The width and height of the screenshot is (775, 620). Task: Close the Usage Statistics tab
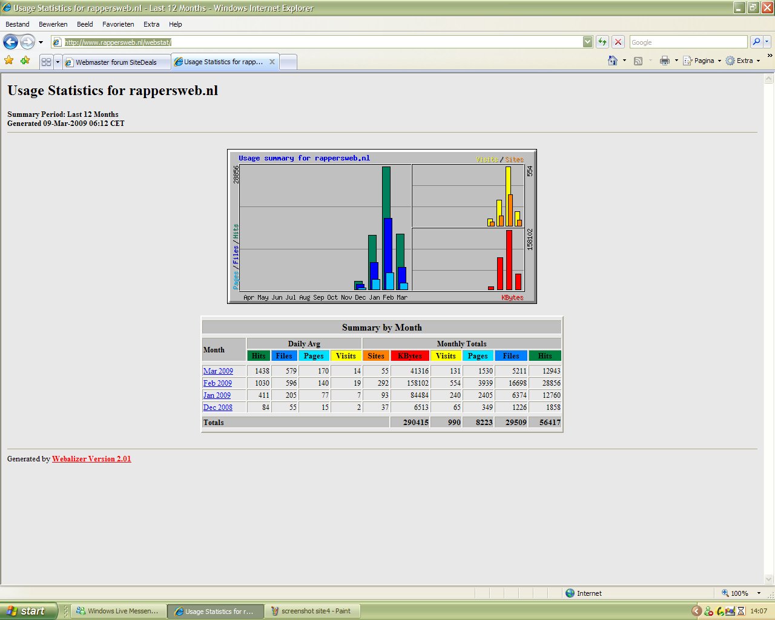(272, 62)
